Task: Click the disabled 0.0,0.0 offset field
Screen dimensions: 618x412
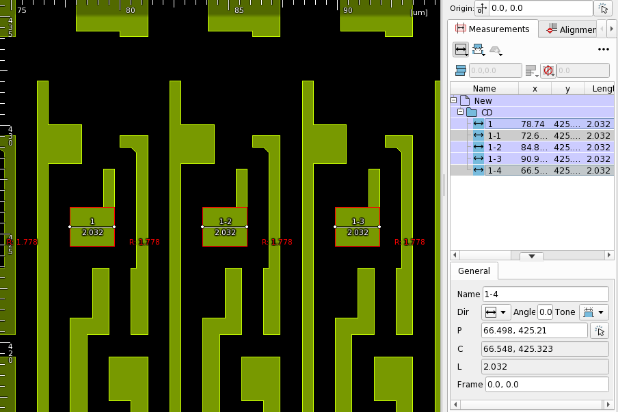Action: [x=495, y=70]
